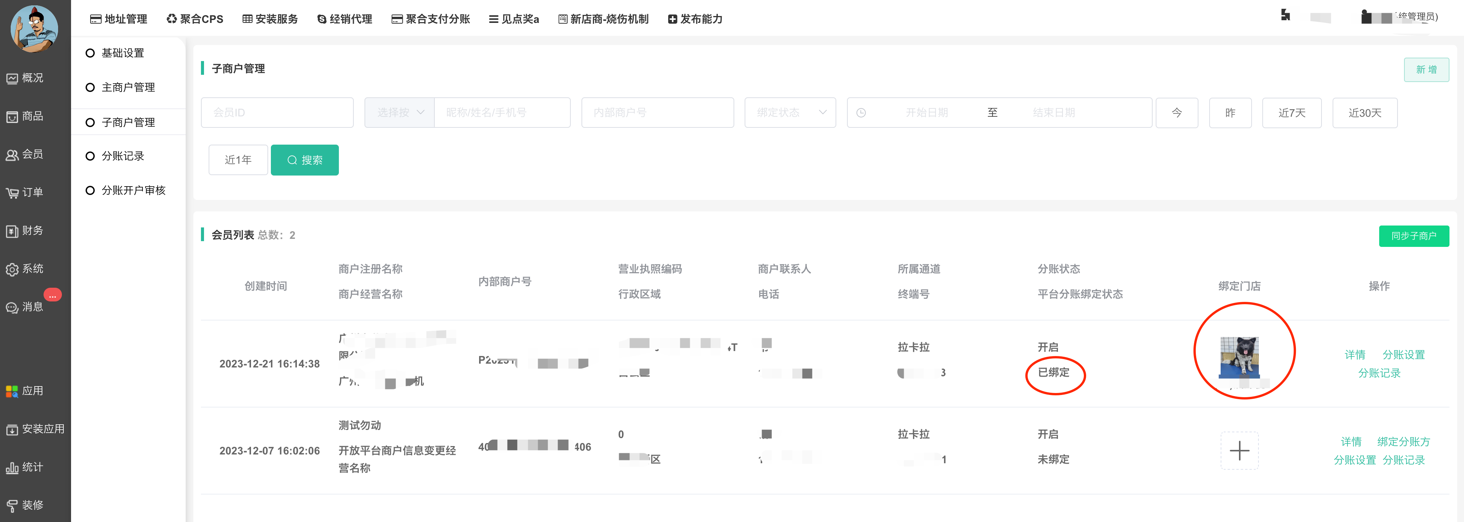Open 应用 colorful apps icon
The image size is (1464, 522).
coord(12,391)
